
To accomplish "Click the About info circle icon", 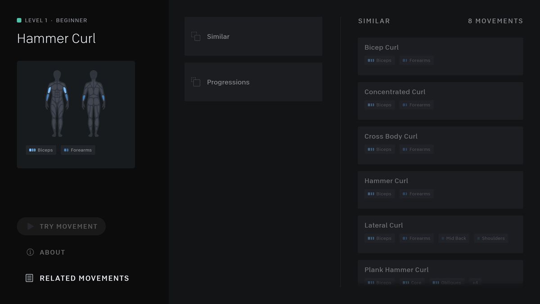I will click(30, 252).
